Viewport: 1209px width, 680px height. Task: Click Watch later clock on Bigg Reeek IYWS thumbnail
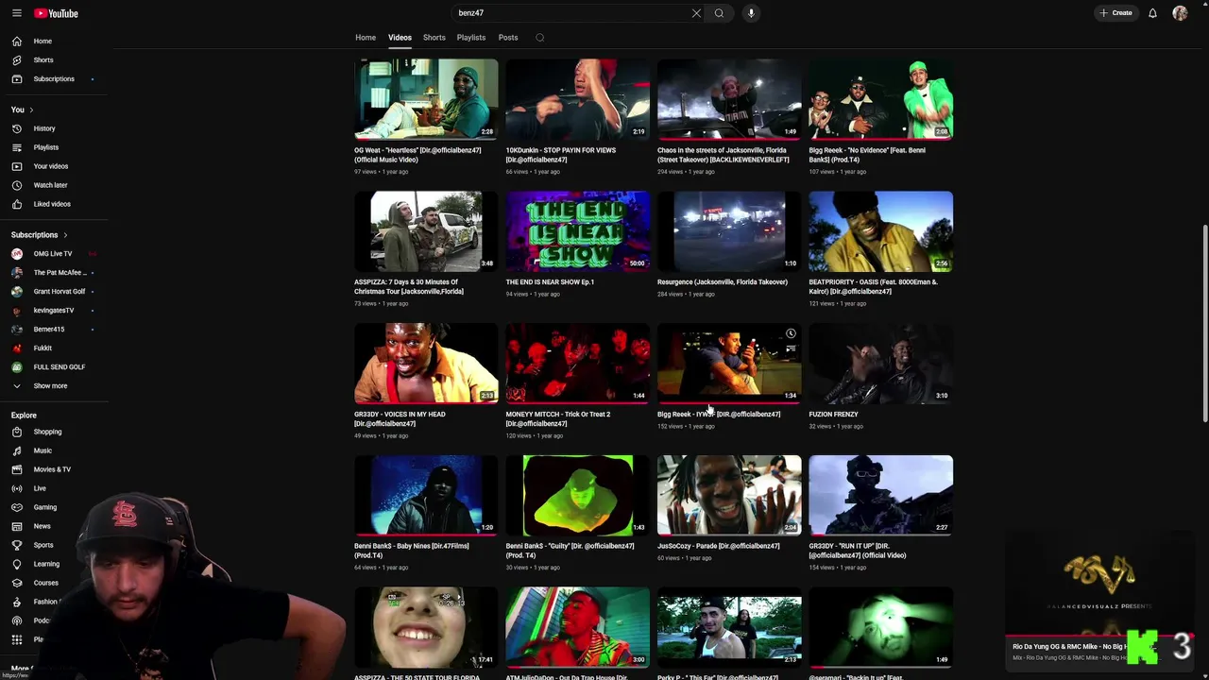point(791,333)
